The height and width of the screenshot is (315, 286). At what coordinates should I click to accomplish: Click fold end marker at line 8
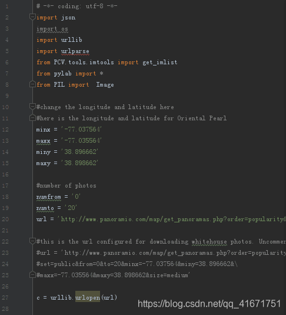coord(32,84)
